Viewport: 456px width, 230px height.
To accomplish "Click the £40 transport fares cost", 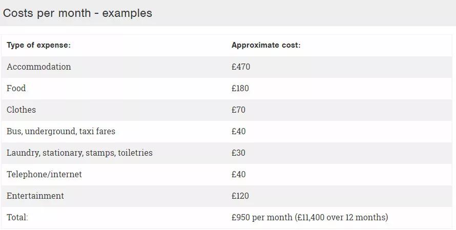I will (x=238, y=131).
